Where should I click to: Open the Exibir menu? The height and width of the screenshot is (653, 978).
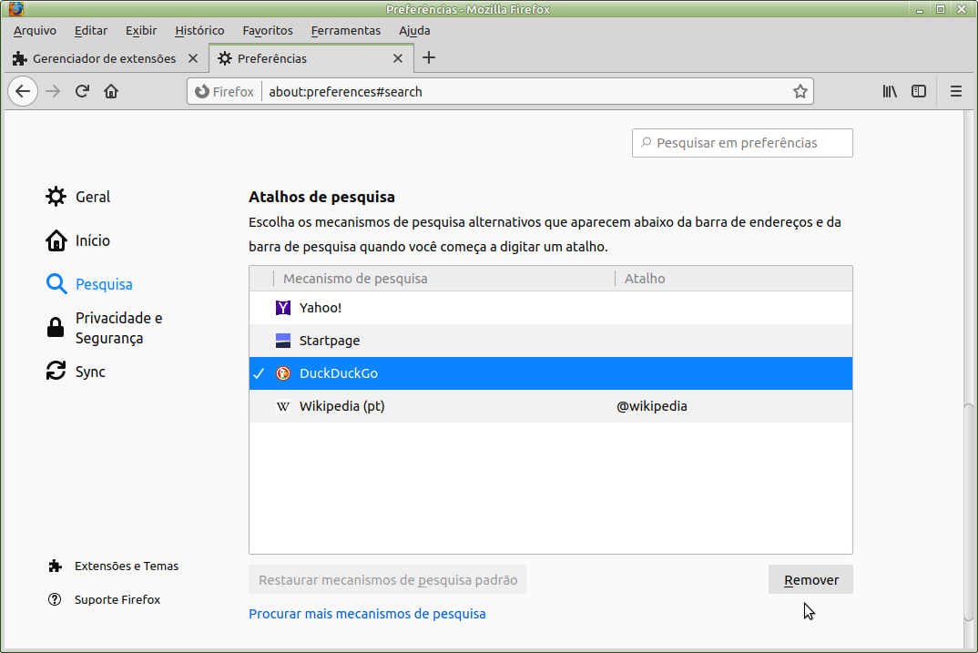tap(141, 31)
